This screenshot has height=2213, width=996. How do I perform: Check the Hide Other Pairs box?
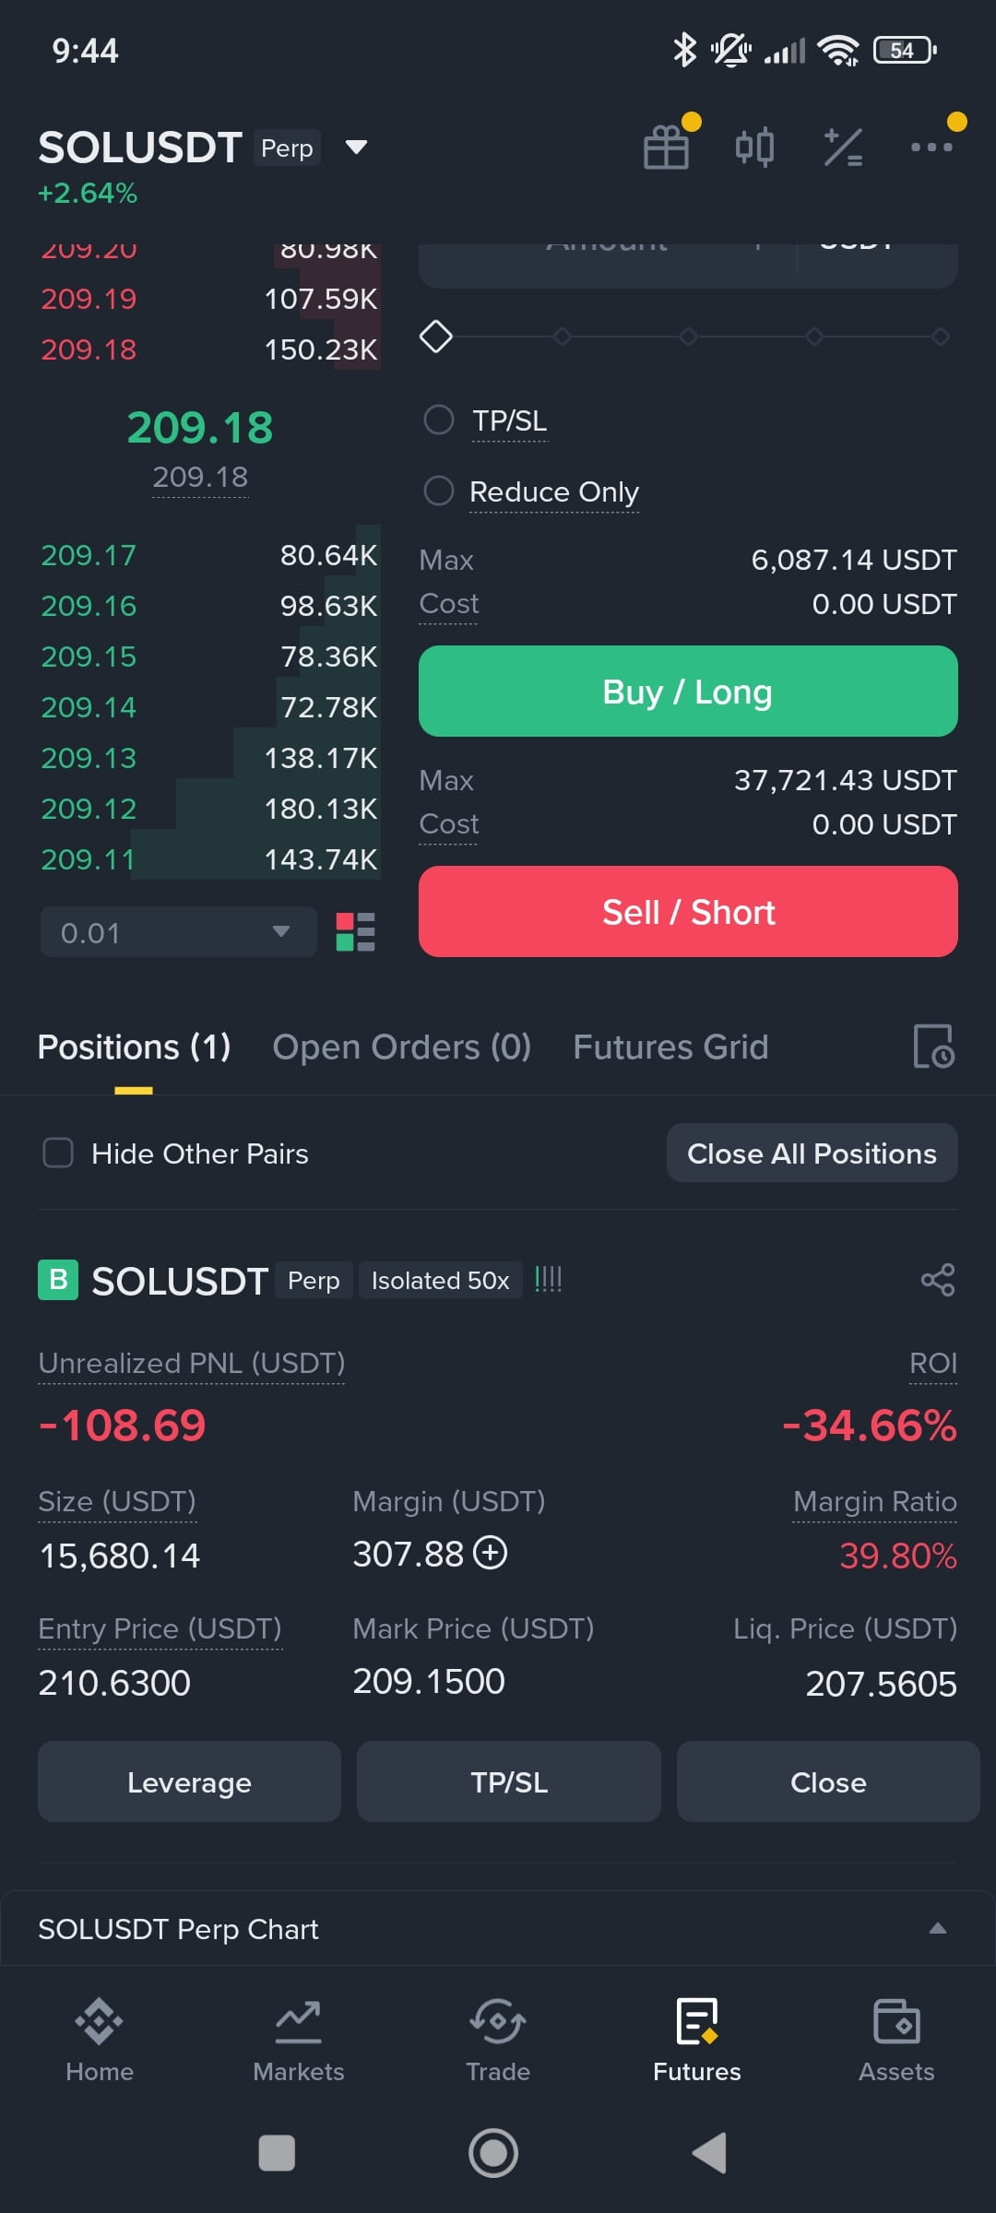tap(58, 1153)
